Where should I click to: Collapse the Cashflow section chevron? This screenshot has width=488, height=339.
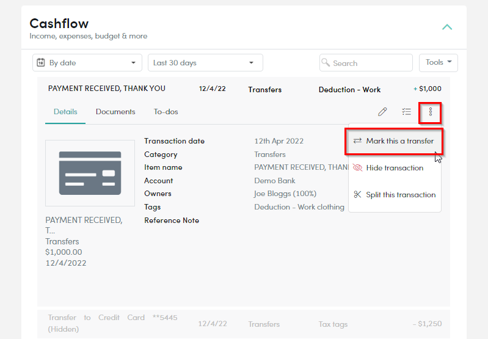(447, 27)
